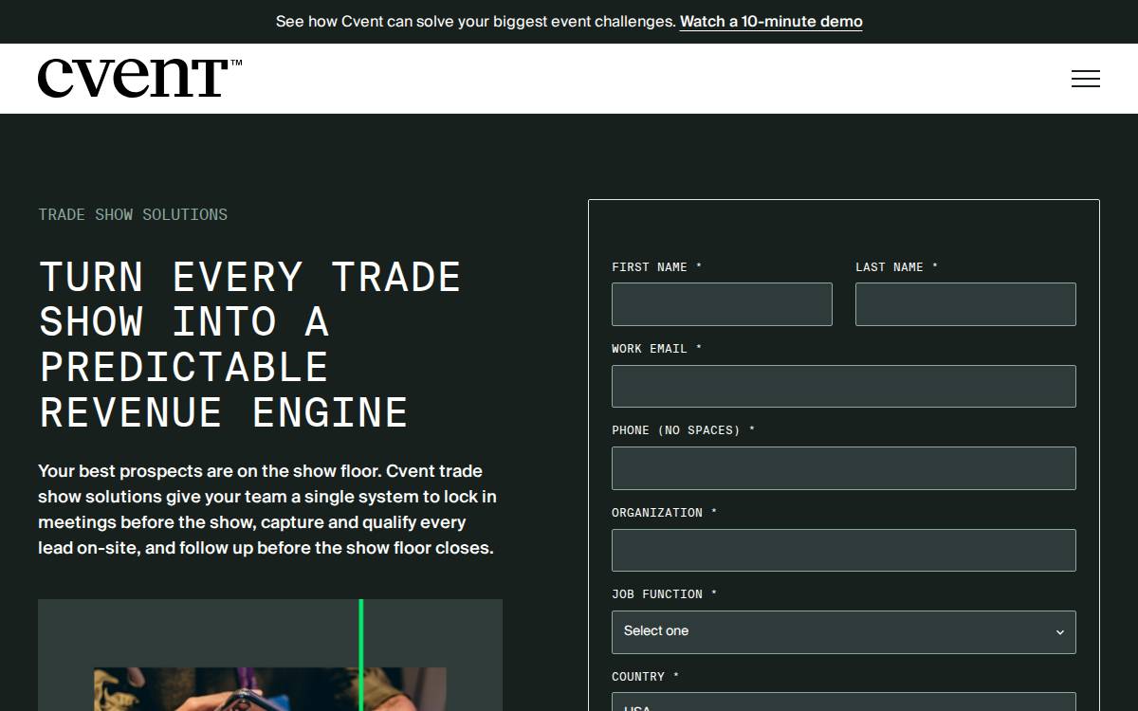
Task: Click the ORGANIZATION field label
Action: (x=665, y=513)
